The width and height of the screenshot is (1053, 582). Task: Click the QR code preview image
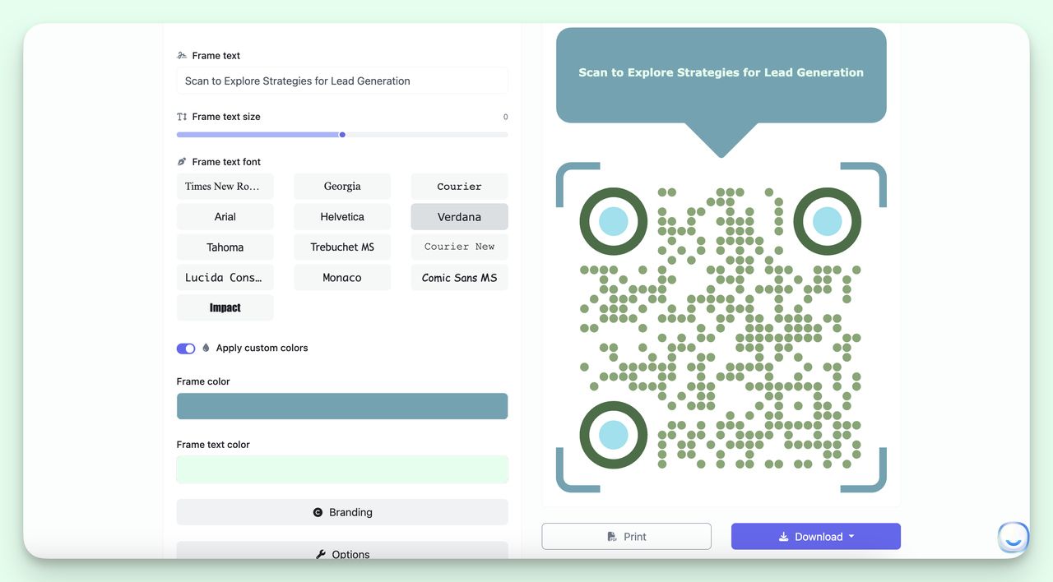[x=721, y=327]
